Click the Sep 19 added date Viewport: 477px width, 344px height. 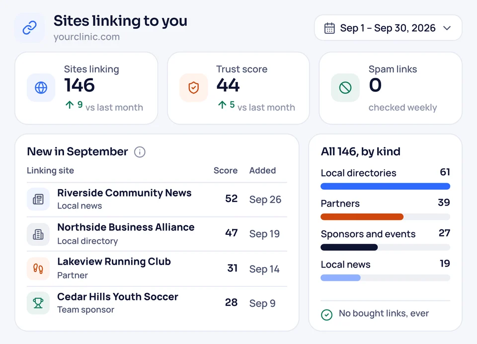pos(264,234)
